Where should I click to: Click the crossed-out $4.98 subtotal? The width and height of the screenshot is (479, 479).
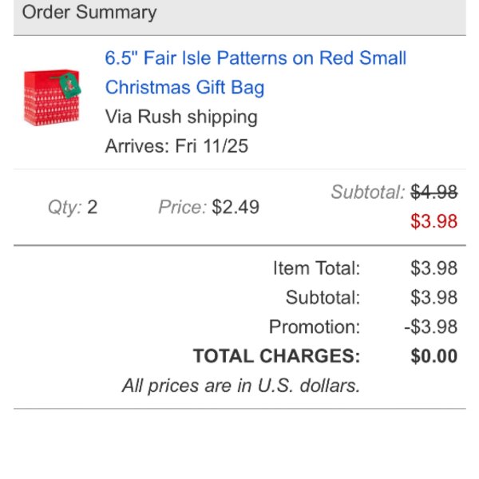pyautogui.click(x=433, y=192)
